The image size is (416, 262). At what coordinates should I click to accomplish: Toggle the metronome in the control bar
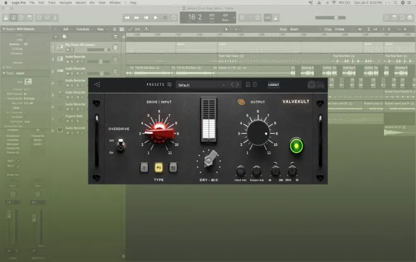[275, 18]
